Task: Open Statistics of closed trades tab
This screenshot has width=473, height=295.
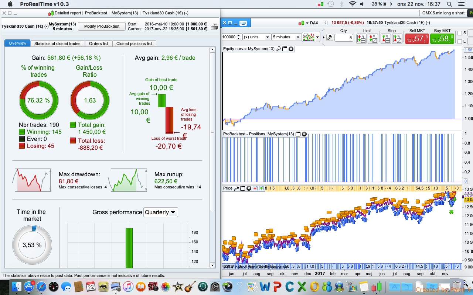Action: click(57, 44)
